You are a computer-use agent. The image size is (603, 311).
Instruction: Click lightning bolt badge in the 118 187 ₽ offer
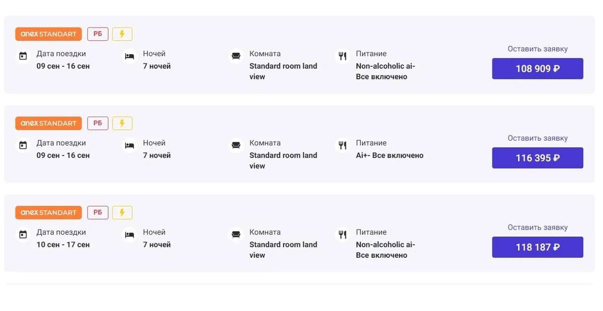point(122,213)
